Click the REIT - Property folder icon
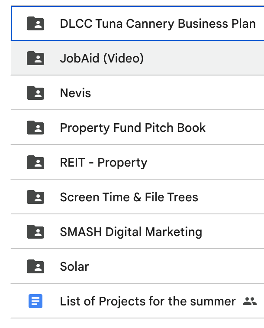Image resolution: width=264 pixels, height=328 pixels. [x=35, y=162]
